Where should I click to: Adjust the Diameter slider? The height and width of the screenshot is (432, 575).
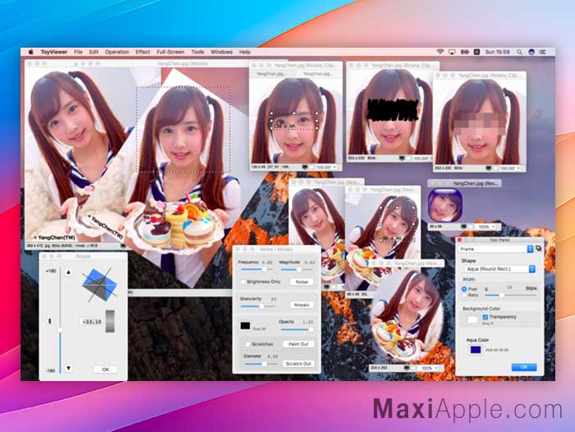click(x=260, y=364)
